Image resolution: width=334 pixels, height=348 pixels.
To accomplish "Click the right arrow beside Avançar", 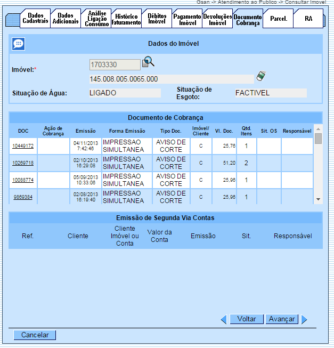I will (304, 319).
